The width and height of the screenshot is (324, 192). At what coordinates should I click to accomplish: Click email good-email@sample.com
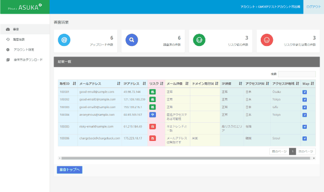[97, 92]
